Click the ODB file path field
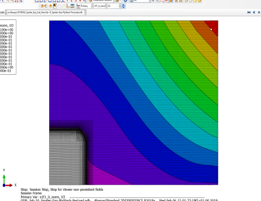The height and width of the screenshot is (201, 261). coord(46,12)
